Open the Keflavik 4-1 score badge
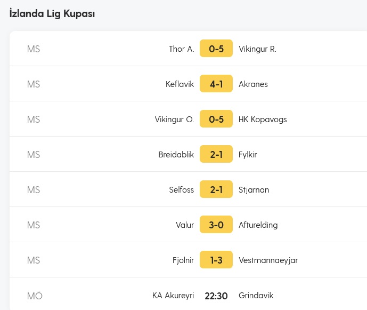Viewport: 367px width, 310px height. [216, 83]
